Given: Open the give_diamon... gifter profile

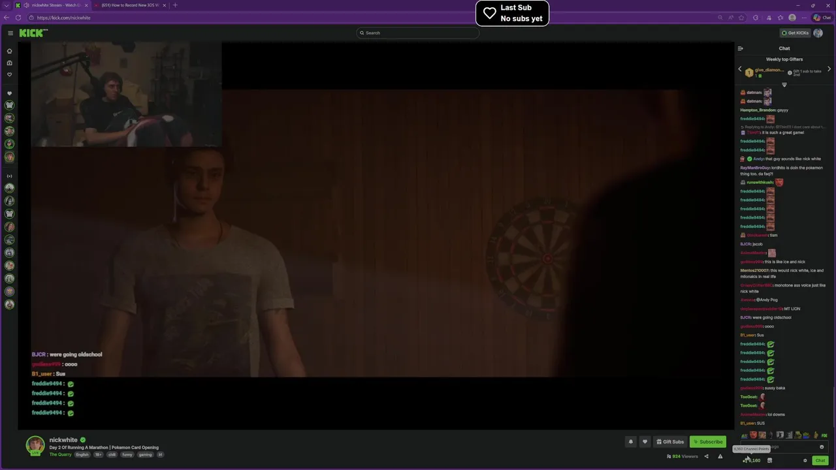Looking at the screenshot, I should pyautogui.click(x=769, y=70).
